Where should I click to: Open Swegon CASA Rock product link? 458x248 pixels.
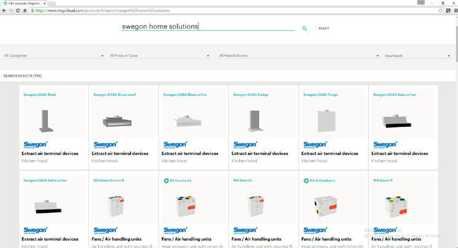coord(40,95)
